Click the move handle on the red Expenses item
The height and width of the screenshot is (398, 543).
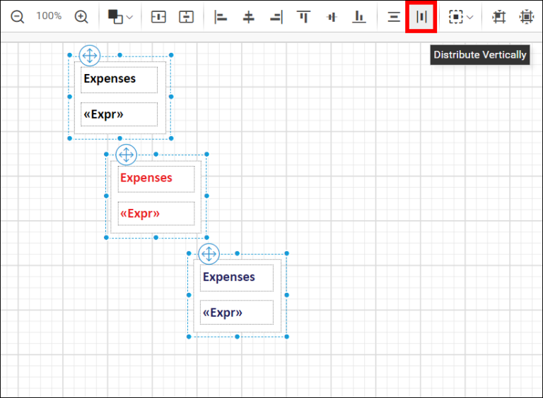[127, 155]
